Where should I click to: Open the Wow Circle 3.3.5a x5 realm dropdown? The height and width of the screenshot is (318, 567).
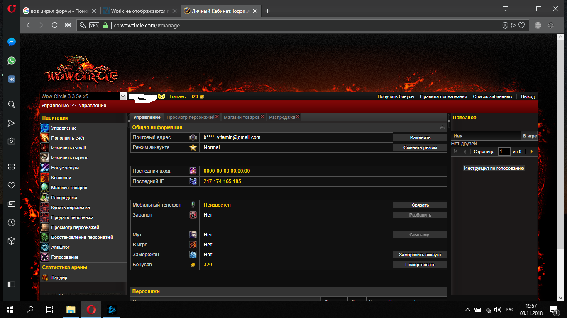pos(123,96)
